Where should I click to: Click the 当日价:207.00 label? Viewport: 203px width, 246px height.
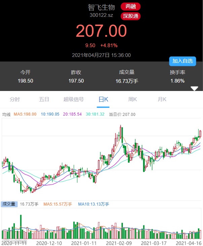(122, 114)
